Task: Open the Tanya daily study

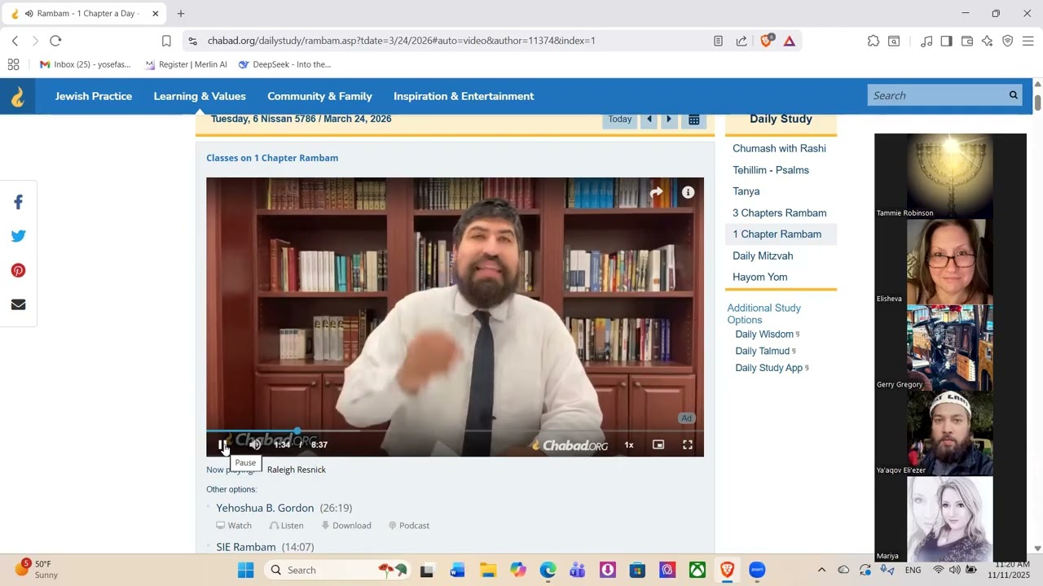Action: [746, 191]
